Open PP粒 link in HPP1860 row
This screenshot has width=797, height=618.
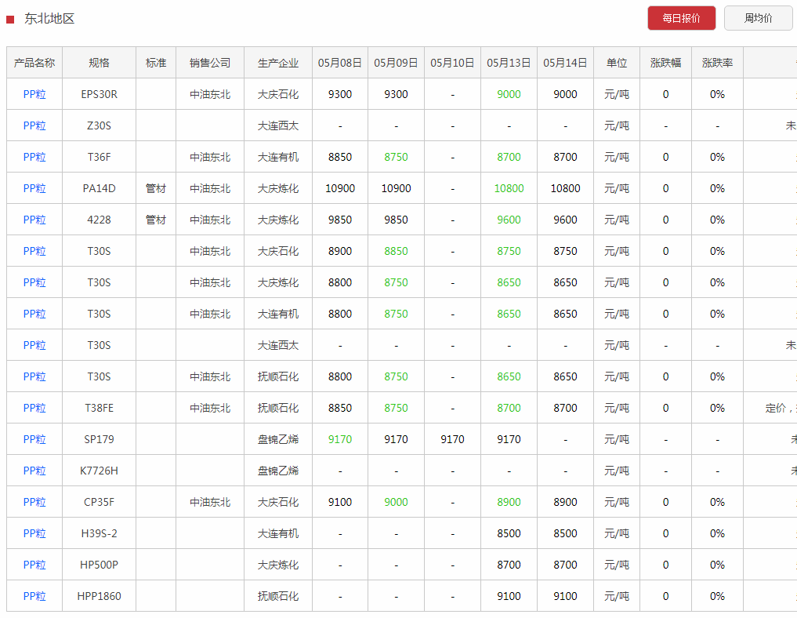(34, 596)
